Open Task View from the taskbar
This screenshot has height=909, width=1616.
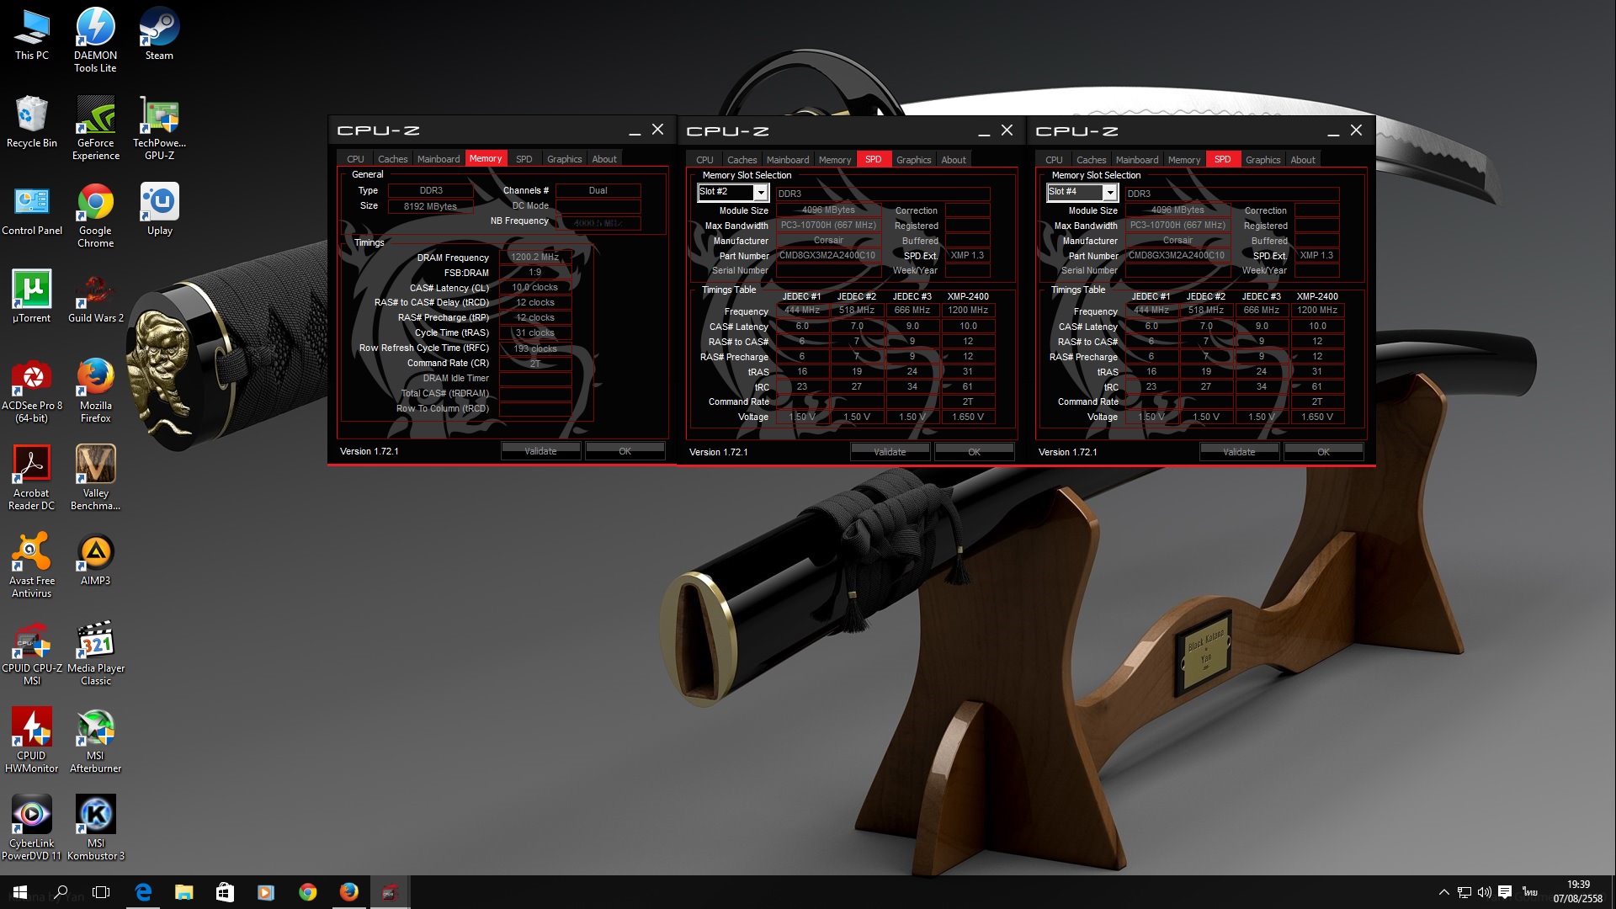101,892
